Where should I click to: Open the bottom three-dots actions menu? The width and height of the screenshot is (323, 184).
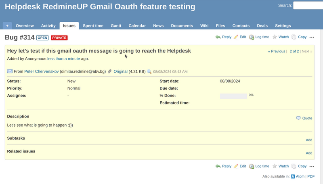[x=312, y=166]
